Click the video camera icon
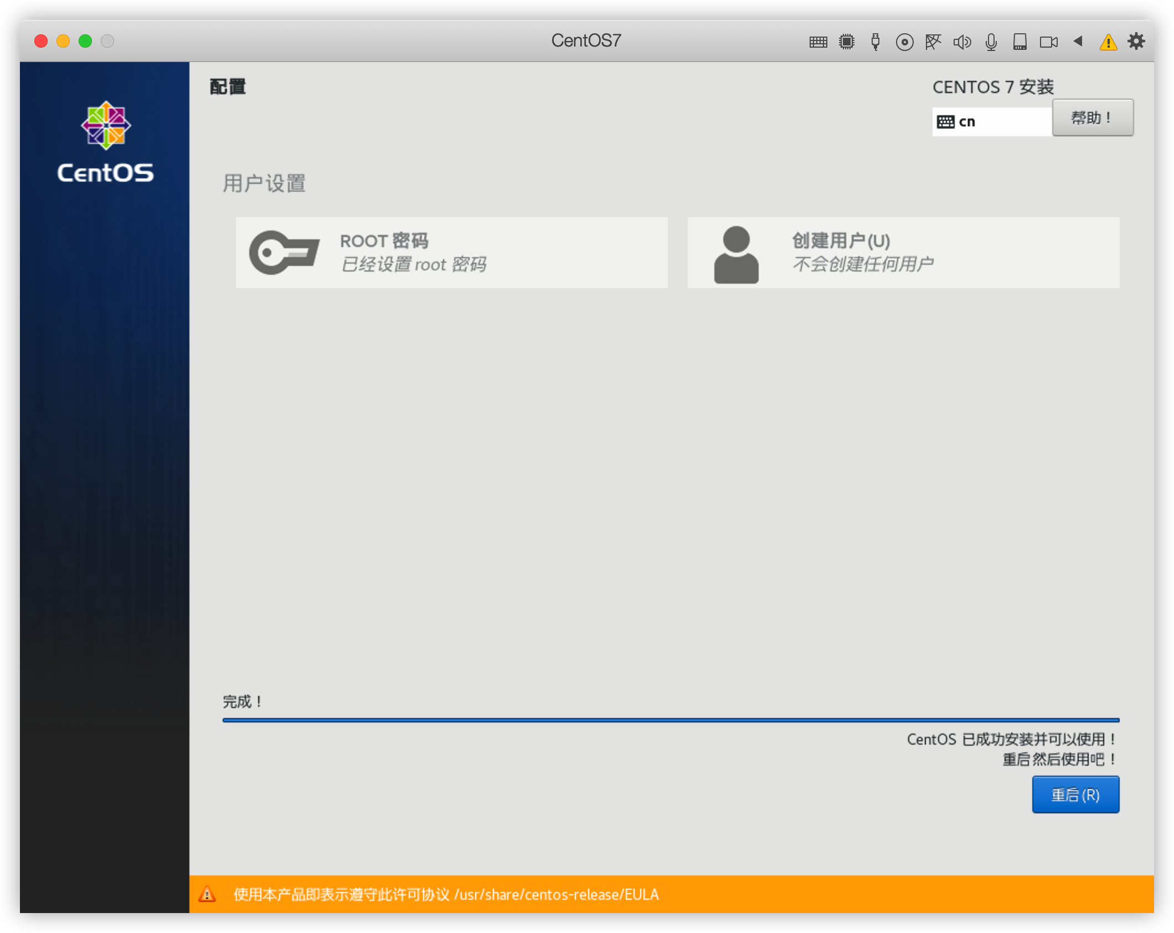Screen dimensions: 1174x933 [x=1048, y=42]
